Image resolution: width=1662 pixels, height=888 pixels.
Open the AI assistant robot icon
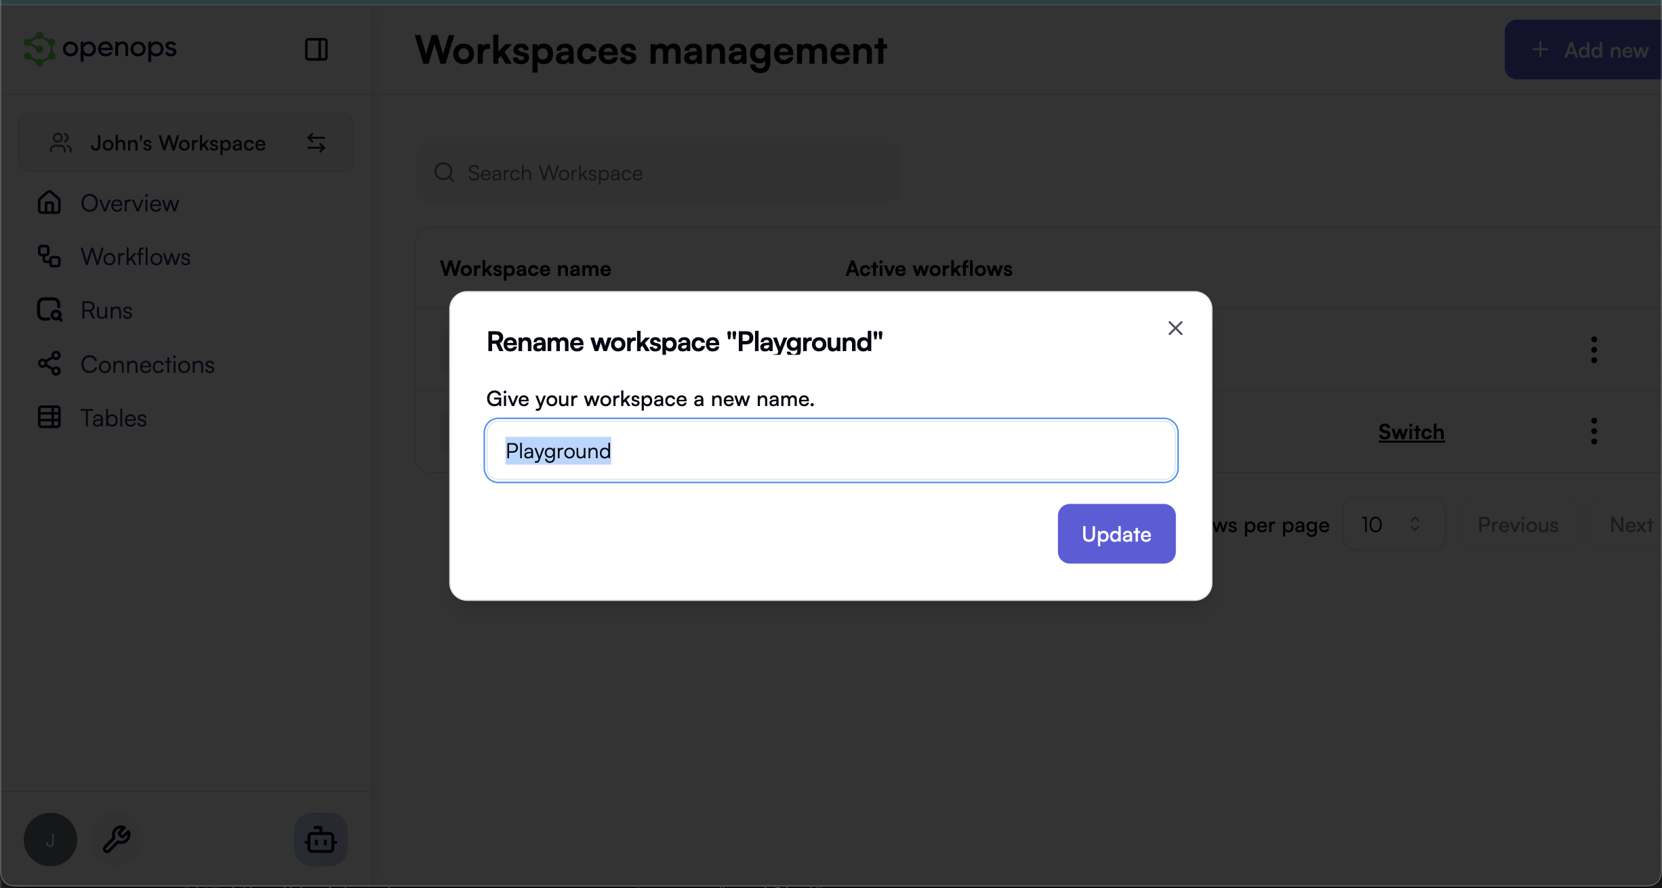(320, 839)
